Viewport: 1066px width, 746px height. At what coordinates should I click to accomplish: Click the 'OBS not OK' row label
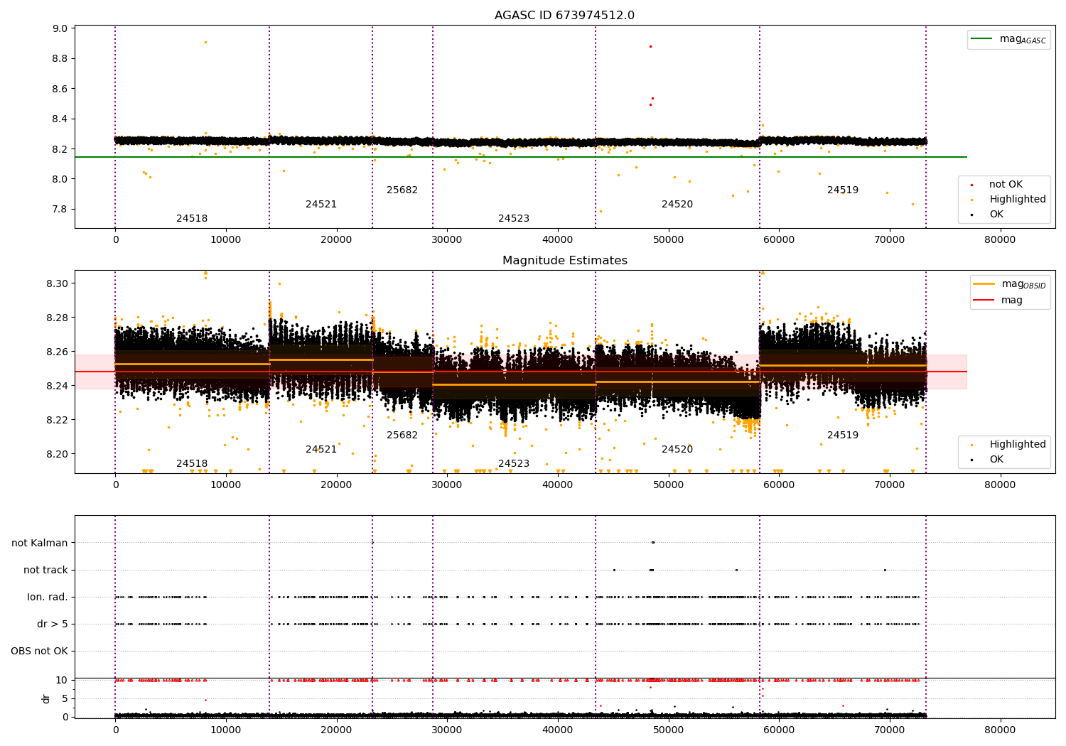point(40,651)
